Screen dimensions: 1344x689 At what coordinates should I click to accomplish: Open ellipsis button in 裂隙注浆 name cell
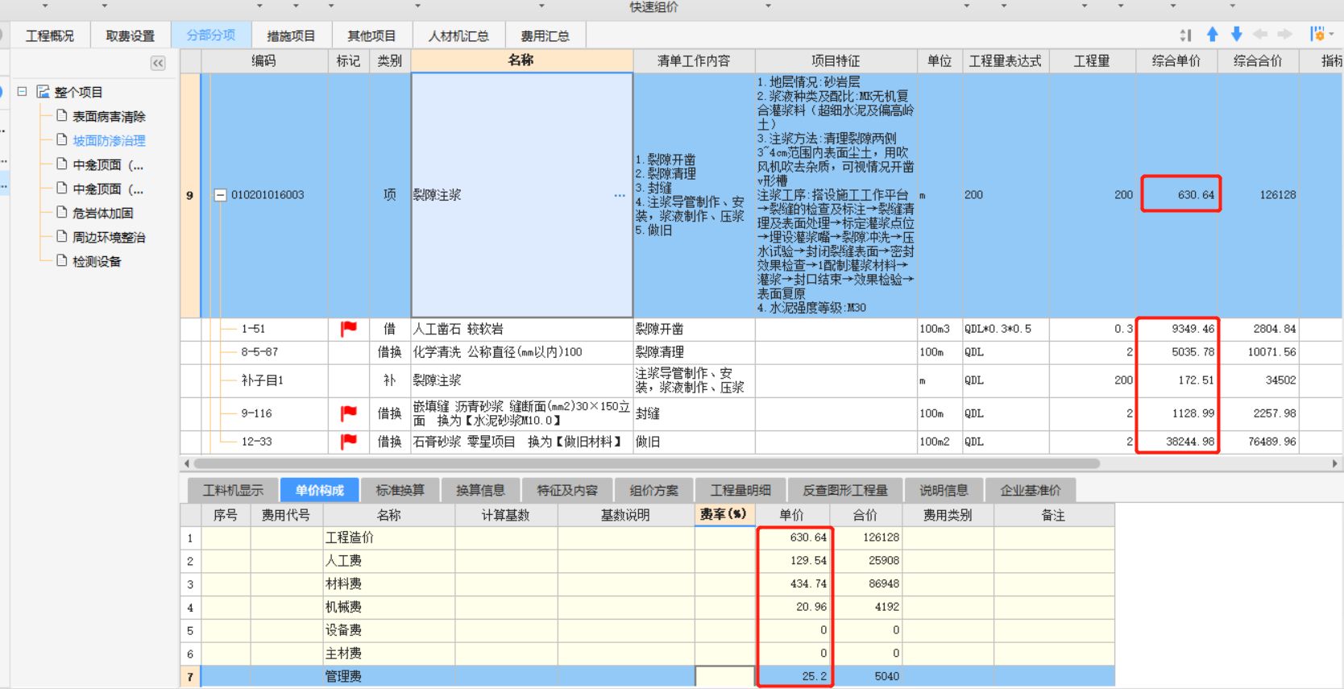tap(619, 195)
